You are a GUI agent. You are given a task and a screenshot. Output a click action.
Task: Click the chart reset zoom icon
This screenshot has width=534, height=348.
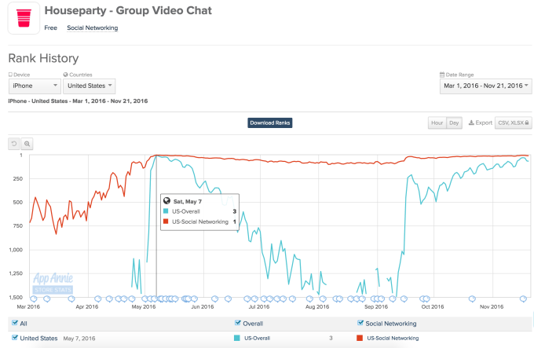tap(14, 144)
